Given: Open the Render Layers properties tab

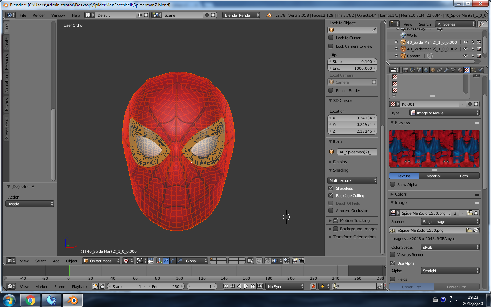Looking at the screenshot, I should click(x=412, y=70).
